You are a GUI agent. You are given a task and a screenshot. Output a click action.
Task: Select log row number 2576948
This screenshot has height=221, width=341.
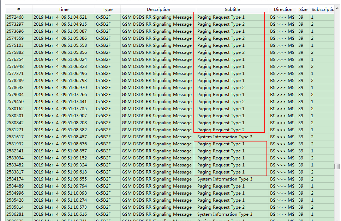[169, 67]
